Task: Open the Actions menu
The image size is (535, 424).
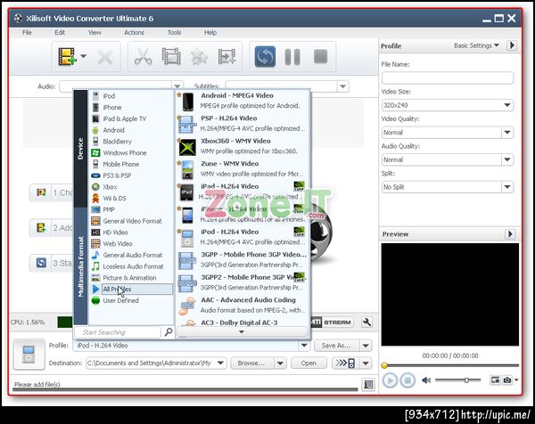Action: coord(134,32)
